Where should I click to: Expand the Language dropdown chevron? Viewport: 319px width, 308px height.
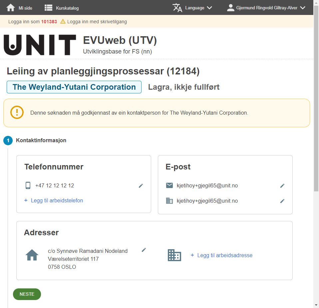click(x=209, y=8)
